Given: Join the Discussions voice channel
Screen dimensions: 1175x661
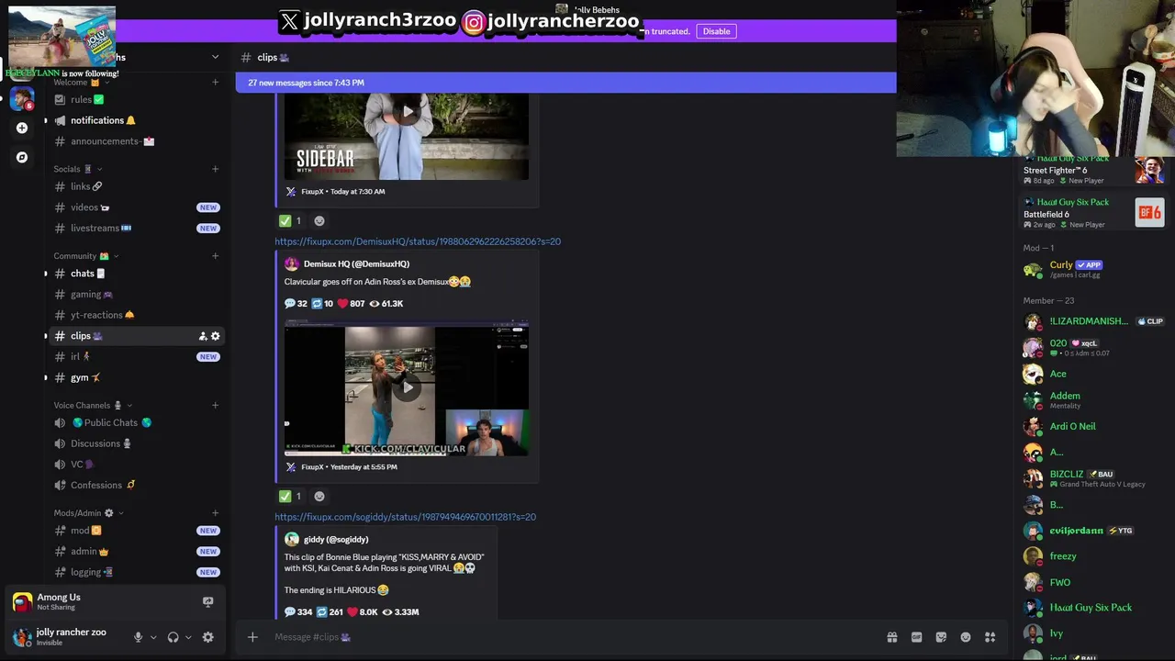Looking at the screenshot, I should click(x=136, y=443).
